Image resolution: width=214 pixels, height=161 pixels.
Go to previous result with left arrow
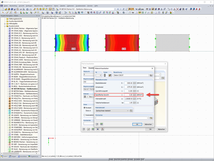pos(118,9)
